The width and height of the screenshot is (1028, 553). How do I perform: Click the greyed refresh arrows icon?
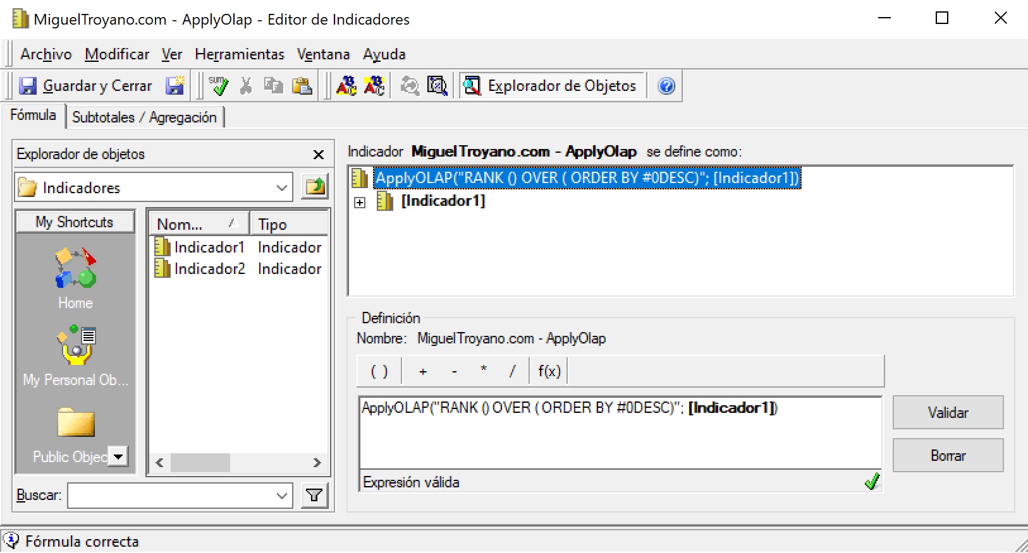[x=410, y=86]
